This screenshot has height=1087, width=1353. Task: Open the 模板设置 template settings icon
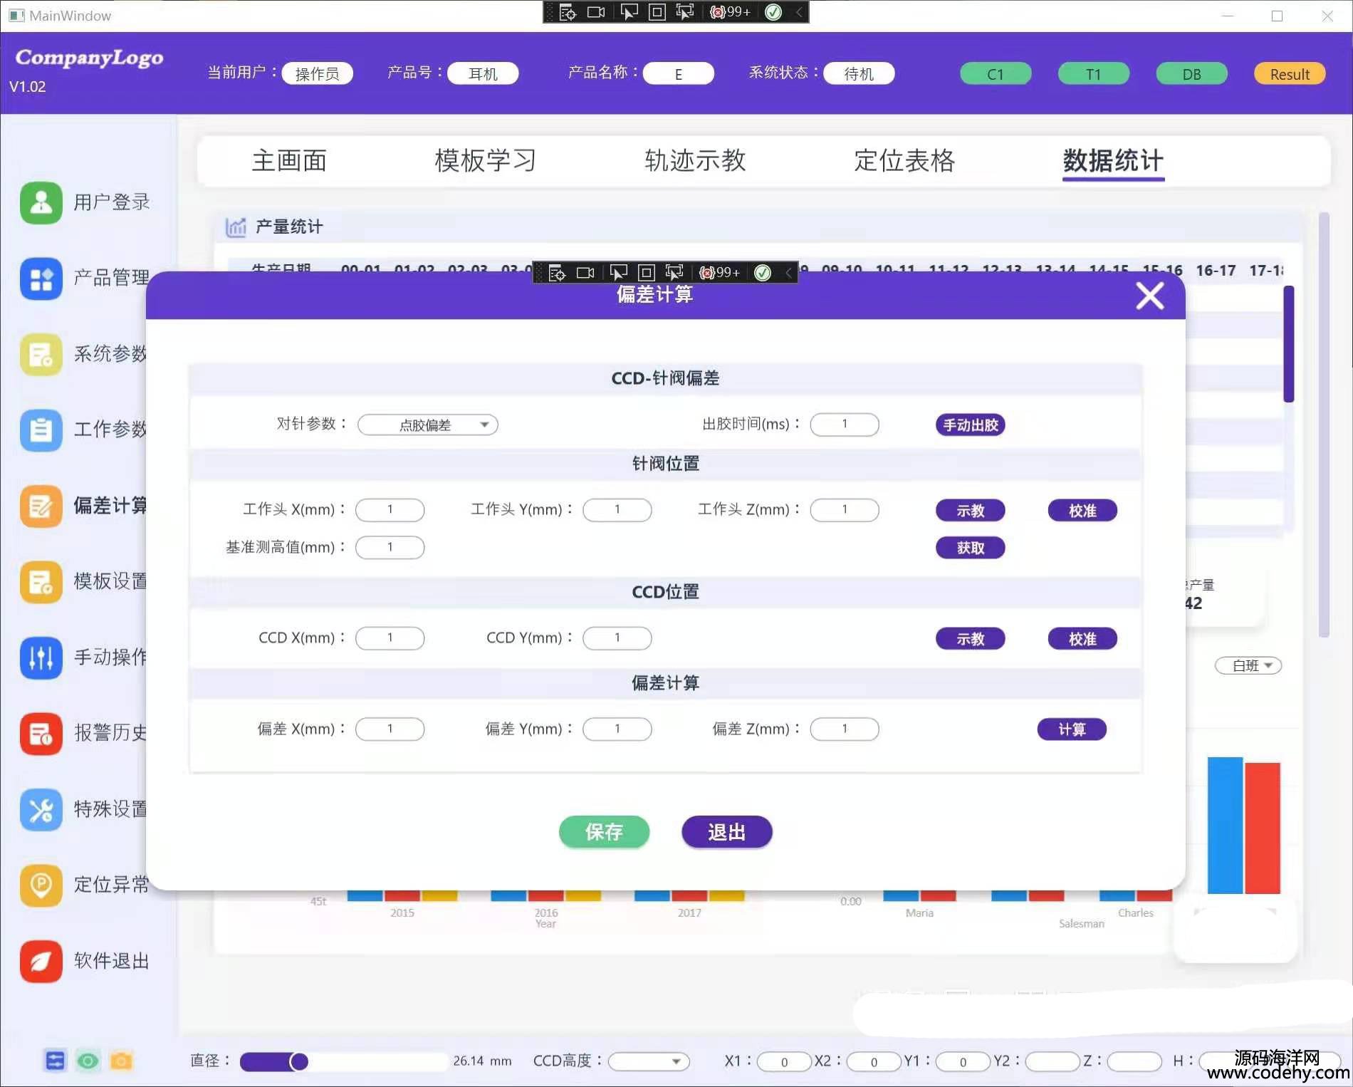pyautogui.click(x=41, y=581)
